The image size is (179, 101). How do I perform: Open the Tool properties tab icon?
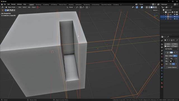click(162, 41)
